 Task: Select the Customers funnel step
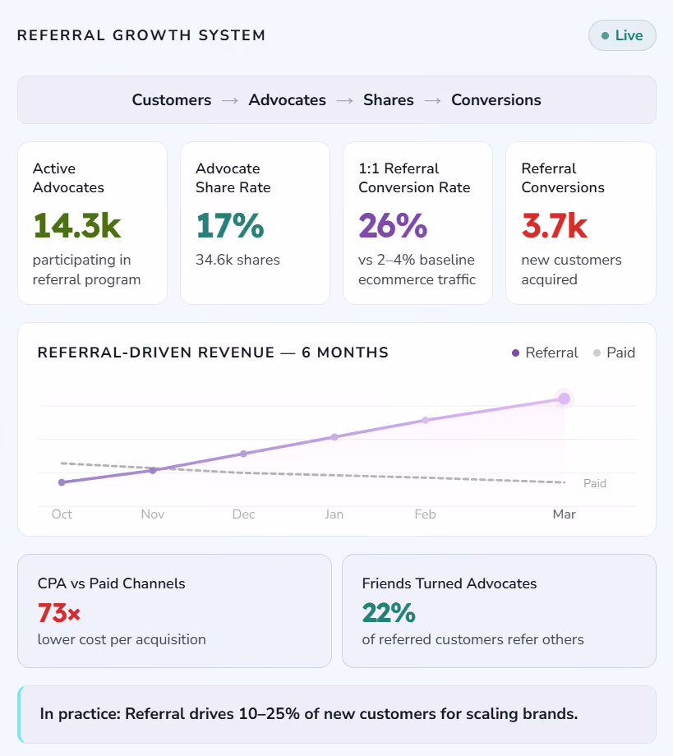(172, 99)
